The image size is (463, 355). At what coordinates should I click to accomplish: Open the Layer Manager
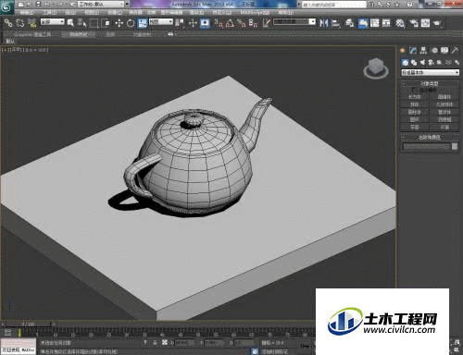[349, 23]
